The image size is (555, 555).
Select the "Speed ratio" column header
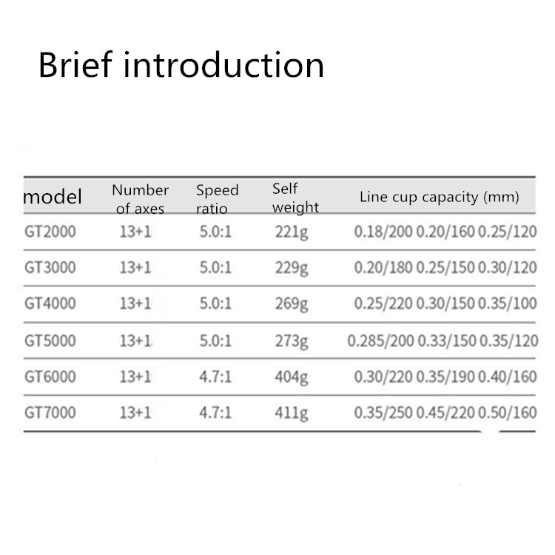(x=217, y=199)
